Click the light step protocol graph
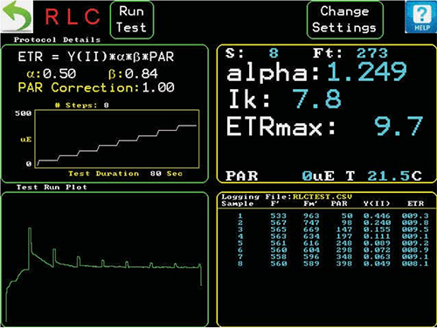The image size is (437, 328). pos(117,139)
